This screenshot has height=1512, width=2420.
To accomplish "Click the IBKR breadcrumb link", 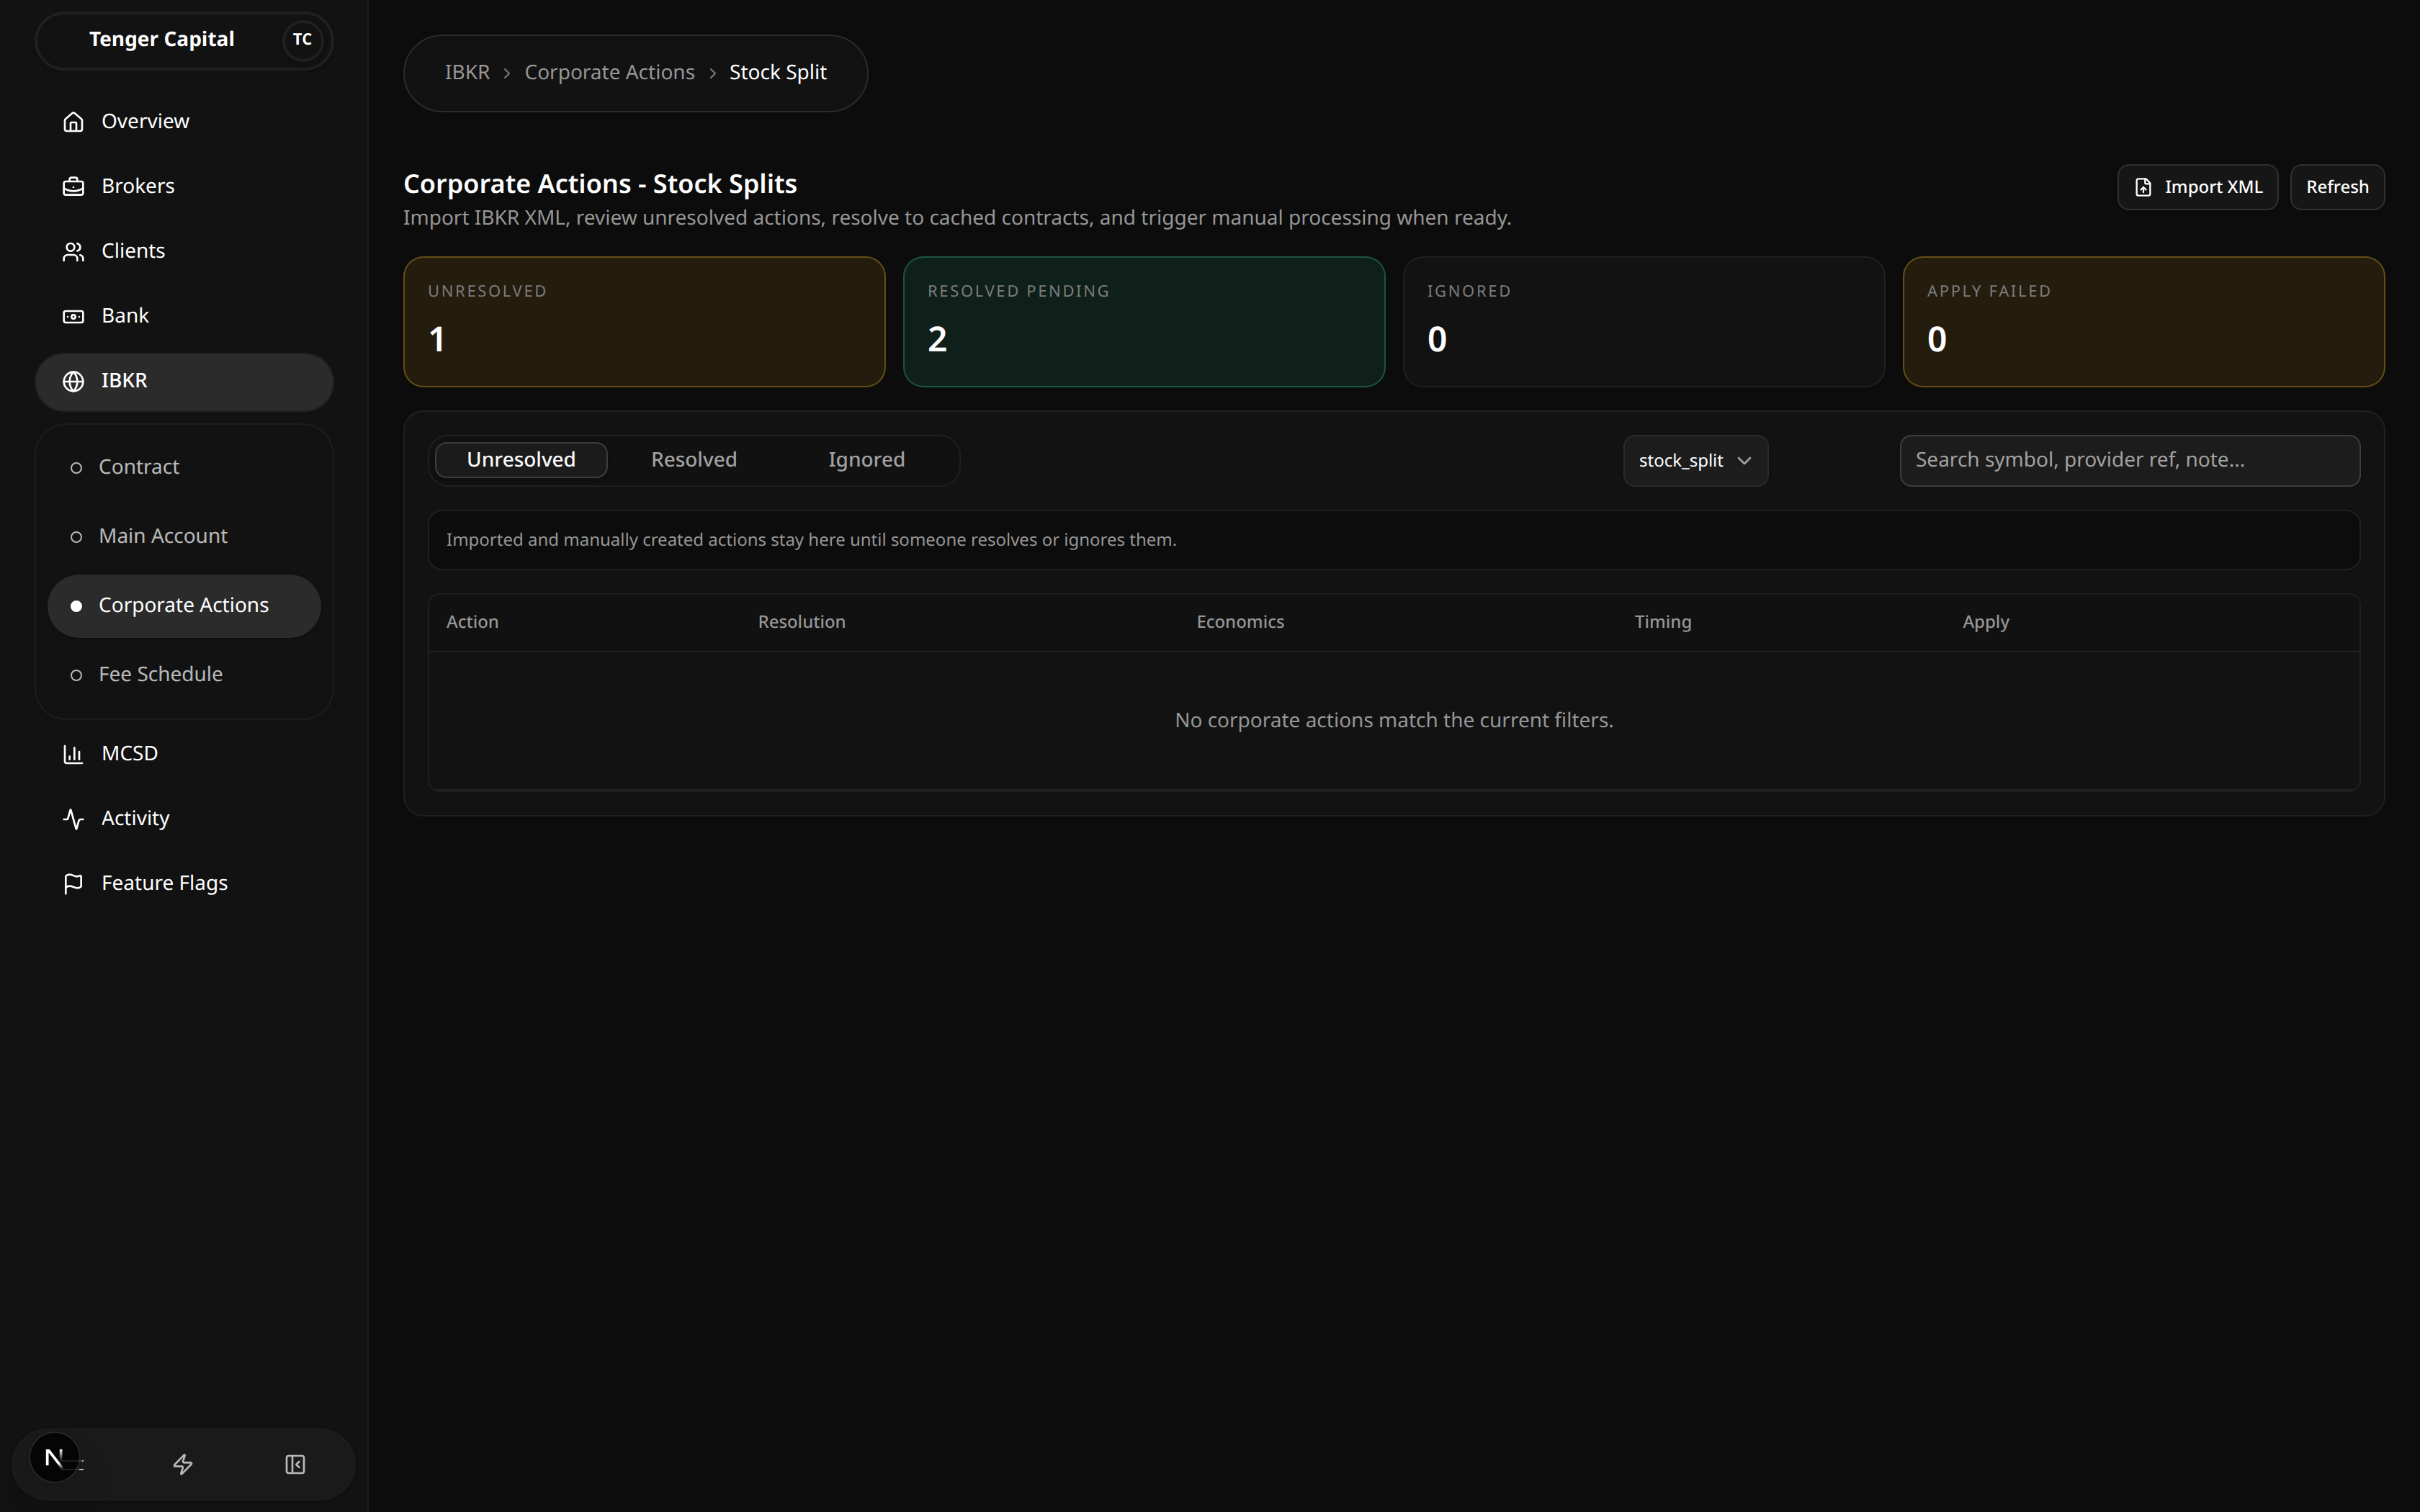I will (x=467, y=73).
